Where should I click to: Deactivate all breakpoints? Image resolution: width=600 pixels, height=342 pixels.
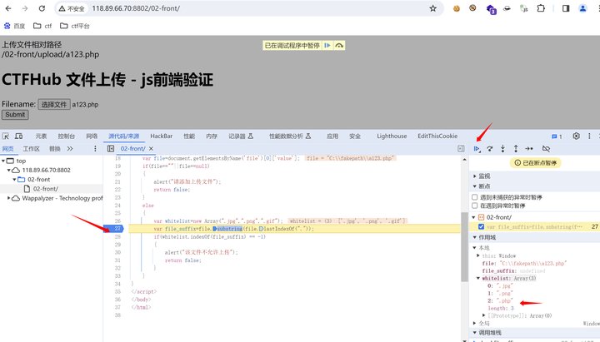546,149
